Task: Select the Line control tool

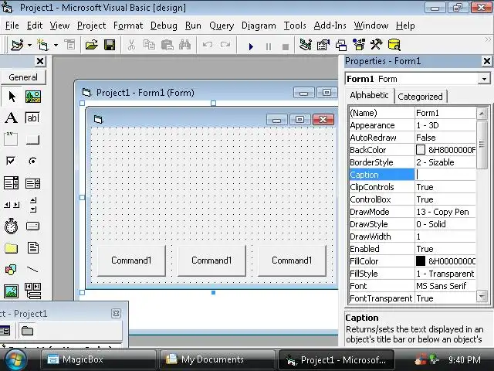Action: (32, 270)
